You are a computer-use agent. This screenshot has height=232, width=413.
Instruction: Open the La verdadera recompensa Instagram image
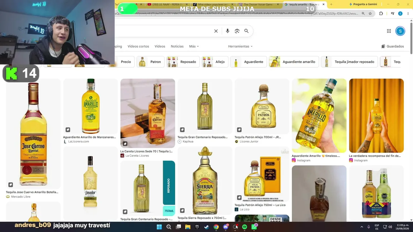(x=376, y=116)
